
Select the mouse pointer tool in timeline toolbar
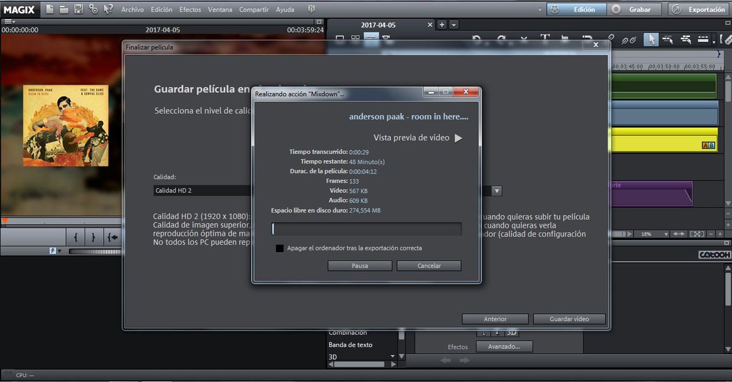(651, 39)
